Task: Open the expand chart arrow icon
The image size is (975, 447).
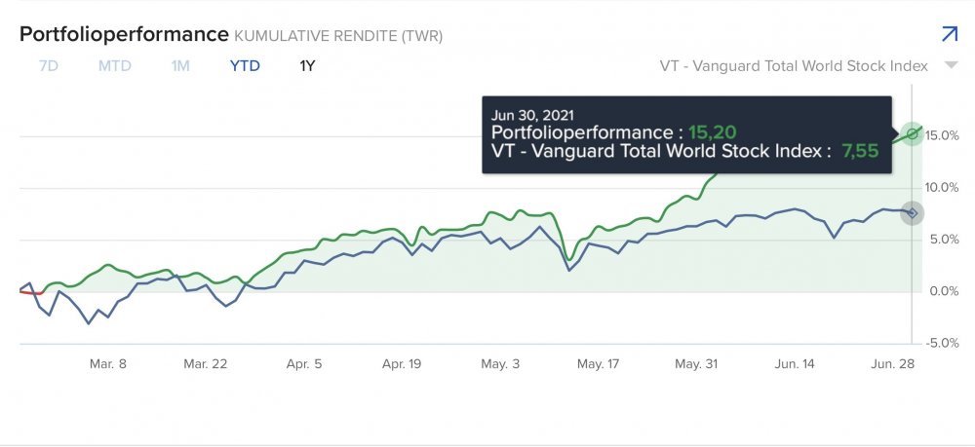Action: 949,34
